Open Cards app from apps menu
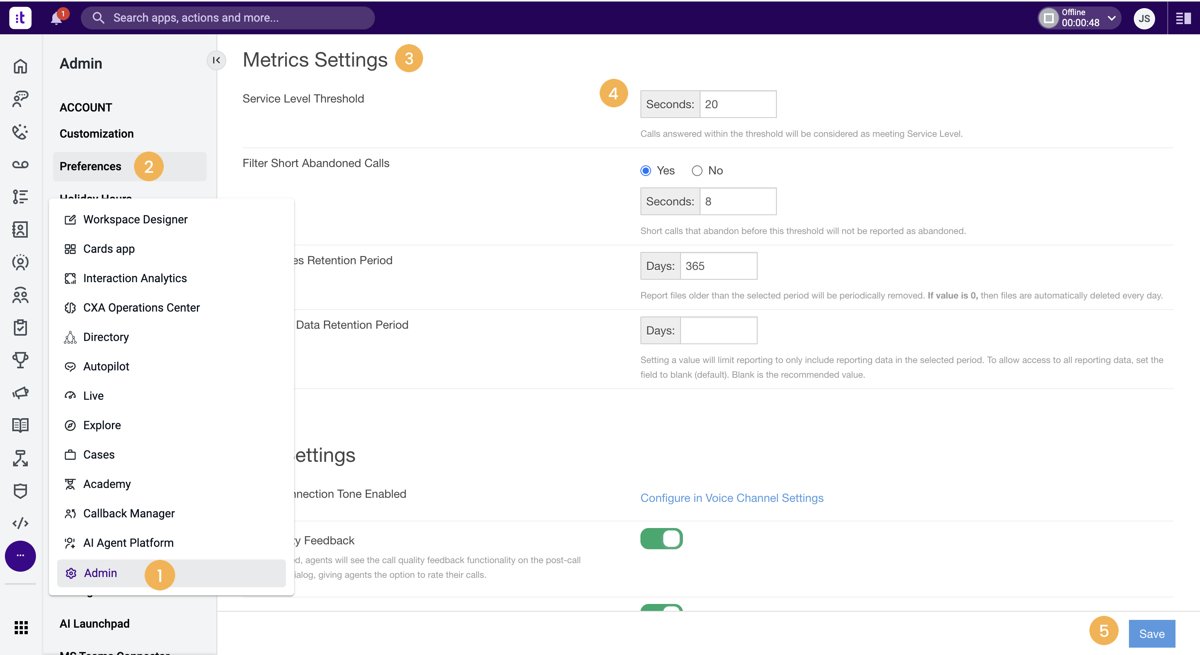 click(x=171, y=249)
